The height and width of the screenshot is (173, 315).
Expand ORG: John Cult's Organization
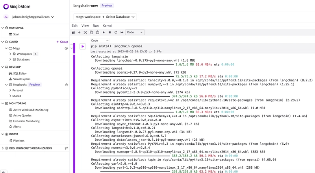click(3, 148)
